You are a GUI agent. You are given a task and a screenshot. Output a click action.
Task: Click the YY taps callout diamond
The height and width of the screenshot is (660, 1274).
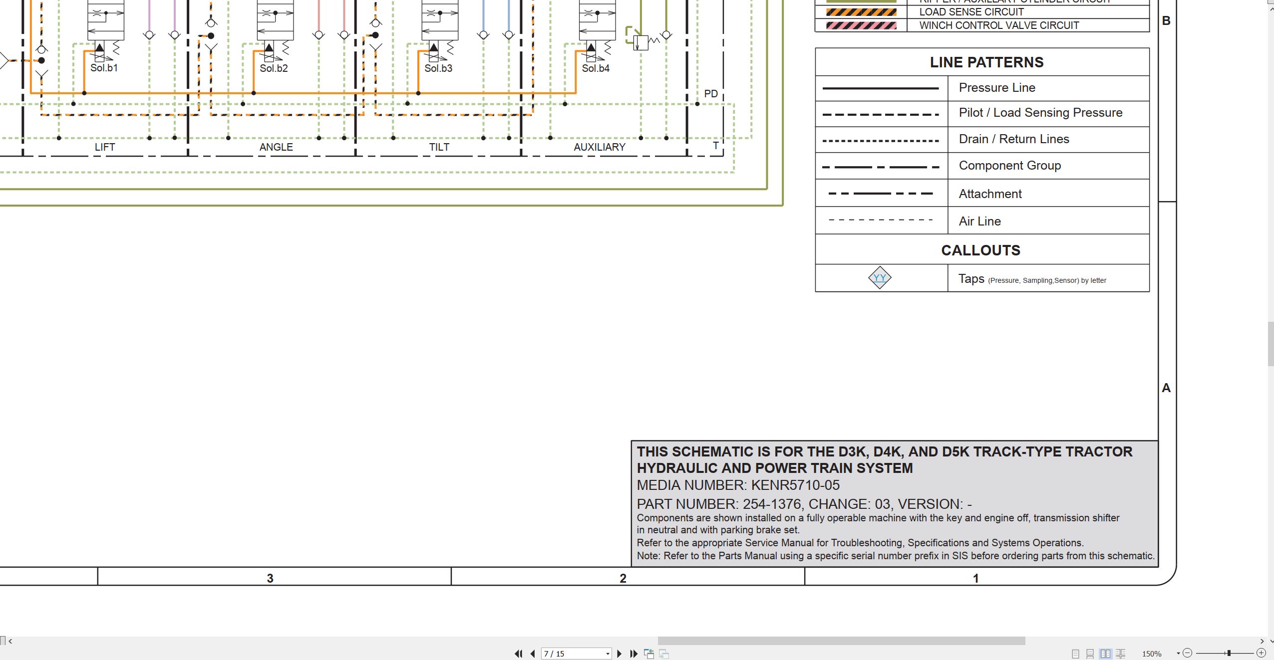pyautogui.click(x=880, y=278)
